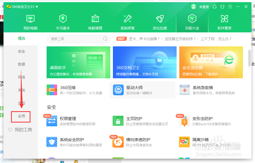Click 系统管理软件的敏感权限 text
The image size is (255, 163).
click(x=78, y=124)
